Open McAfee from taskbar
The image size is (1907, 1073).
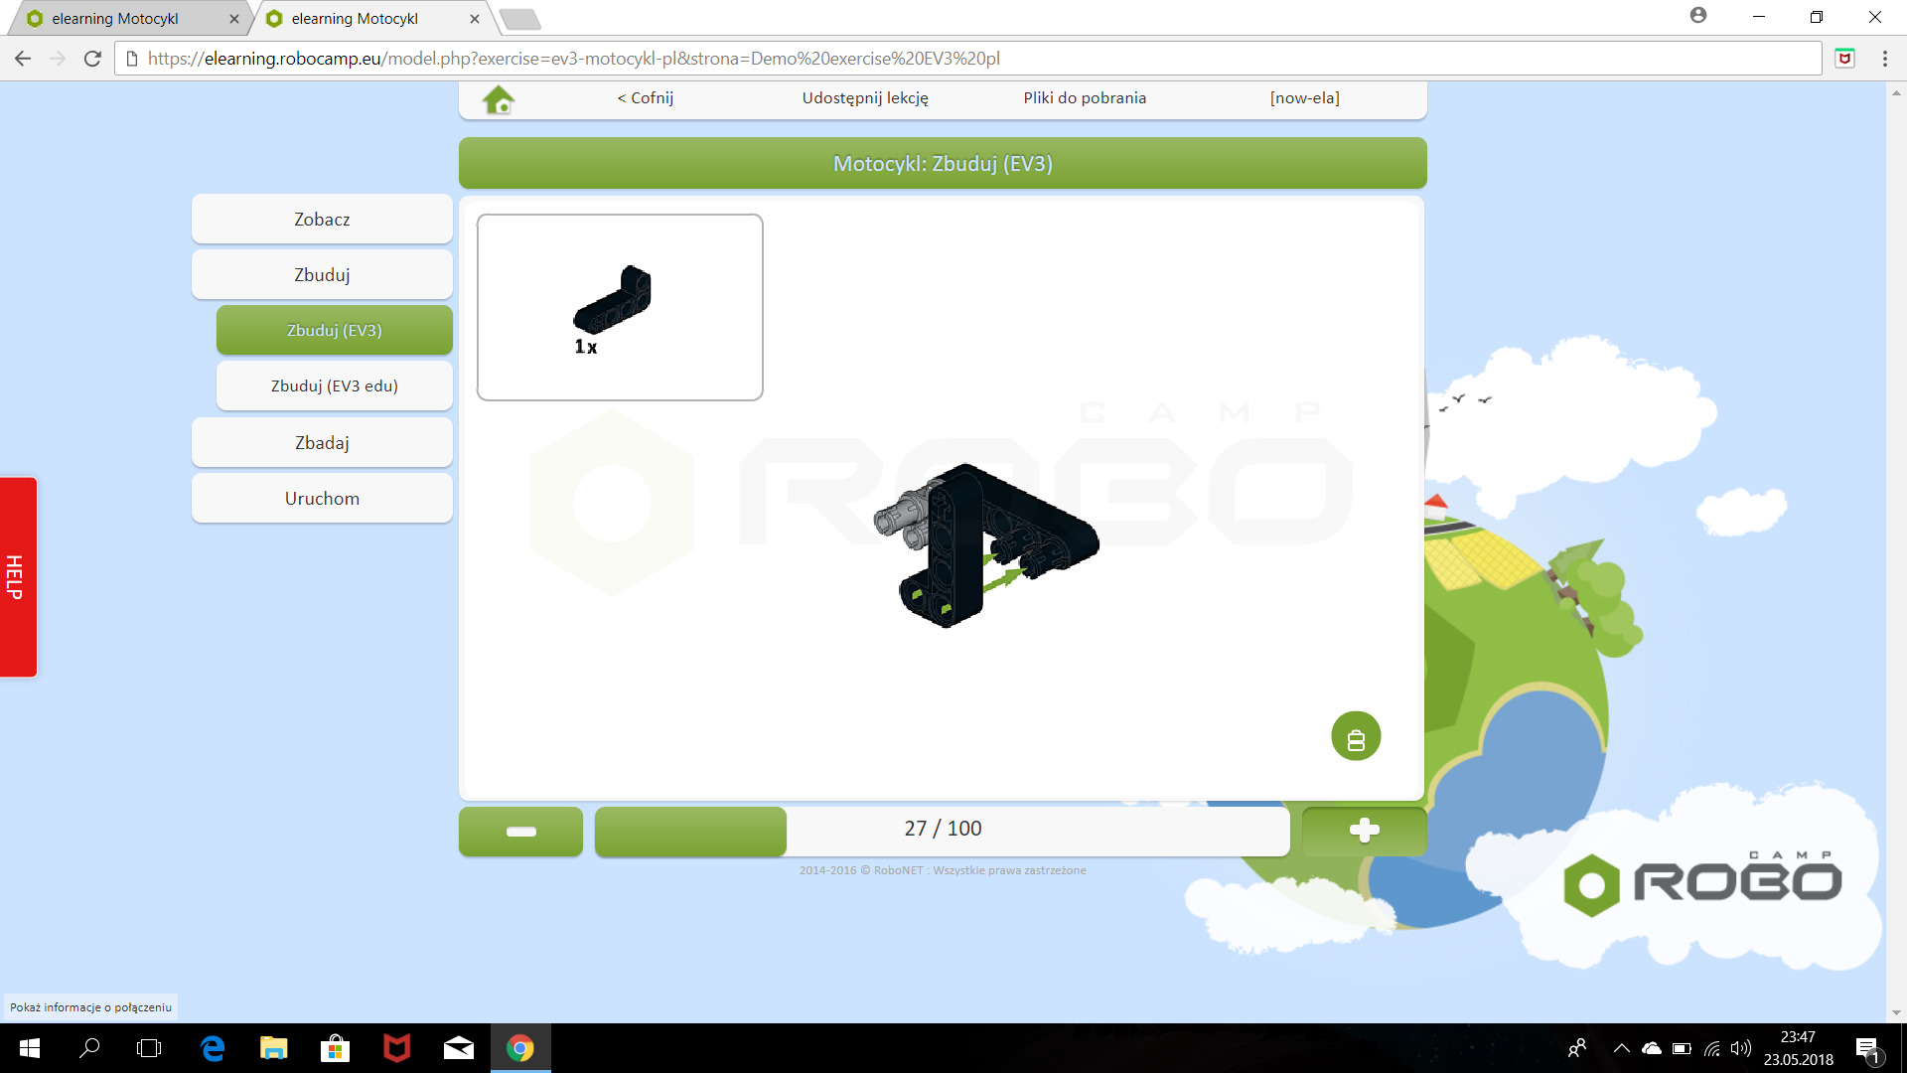[x=396, y=1048]
